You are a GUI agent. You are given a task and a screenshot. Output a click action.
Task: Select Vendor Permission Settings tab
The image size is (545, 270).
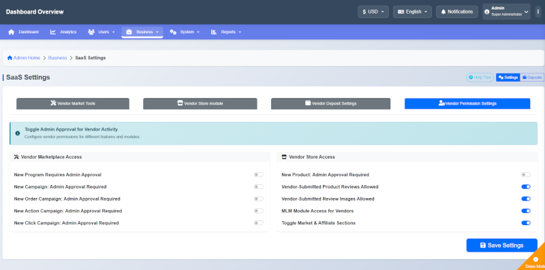467,103
